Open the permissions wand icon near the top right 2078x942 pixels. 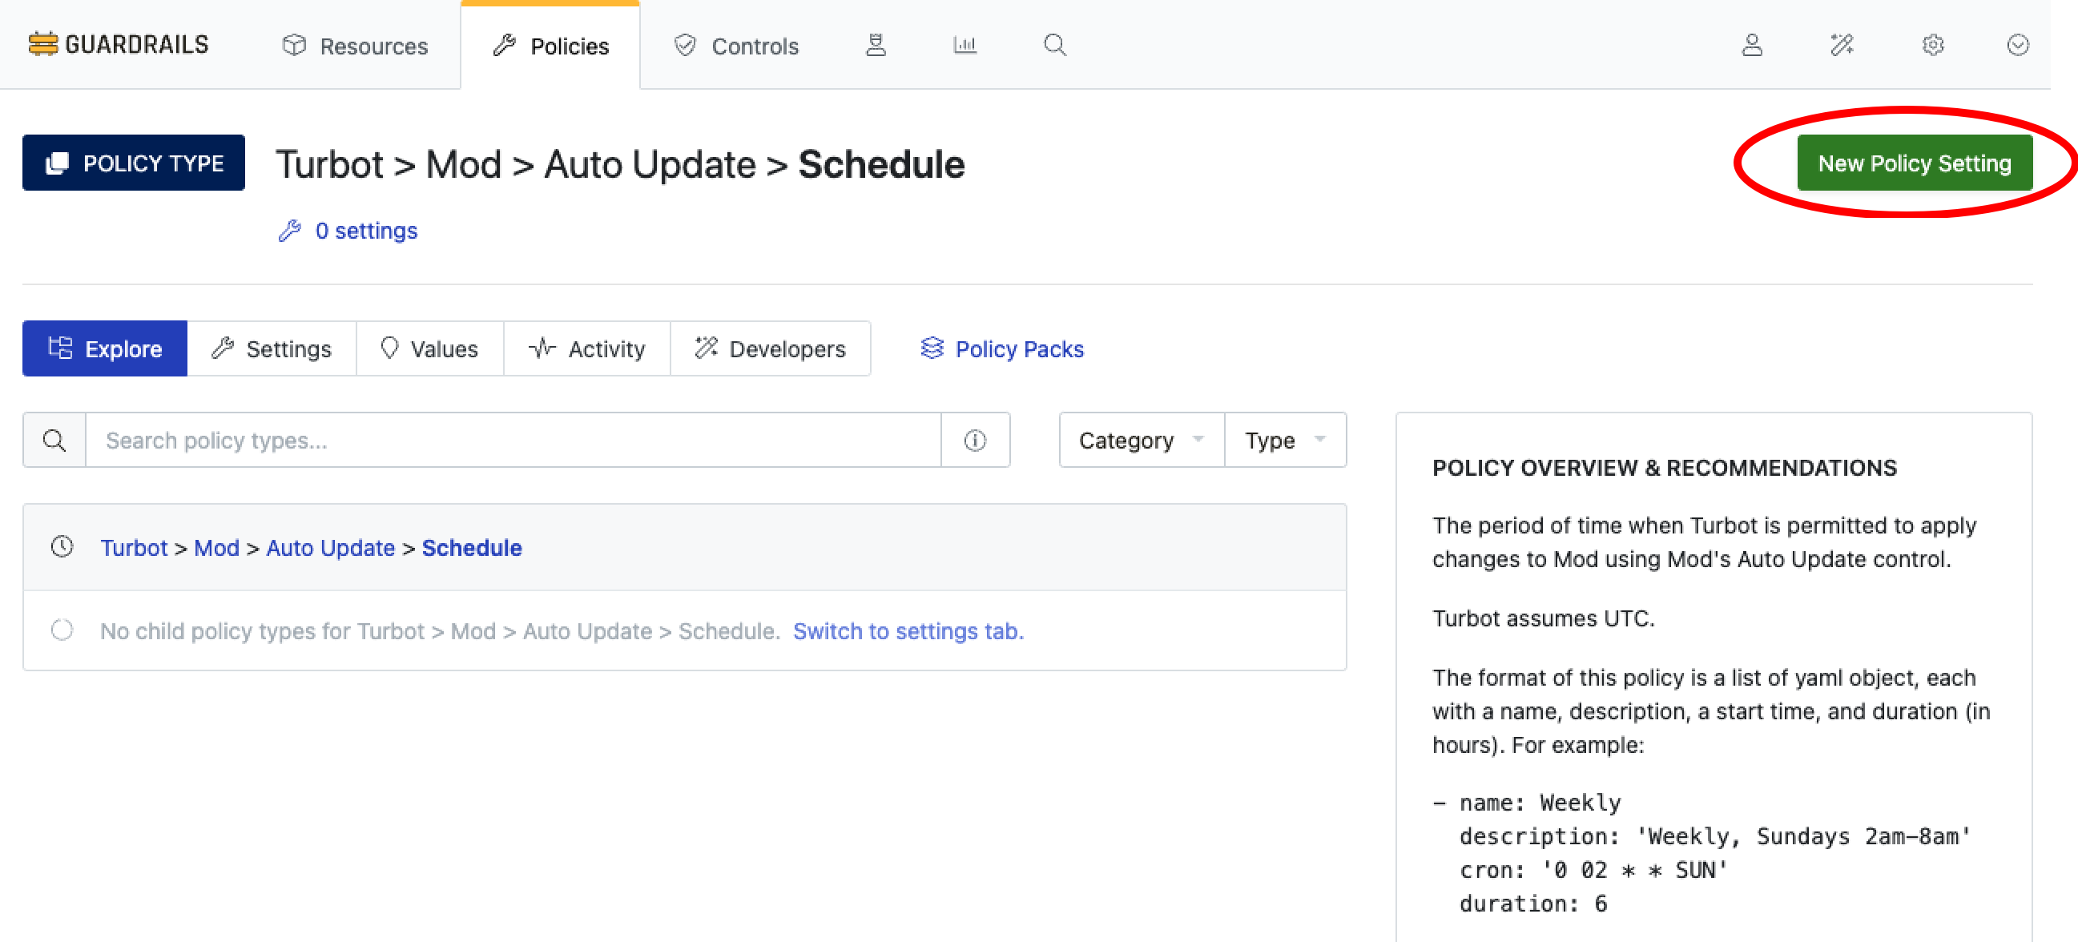tap(1842, 46)
